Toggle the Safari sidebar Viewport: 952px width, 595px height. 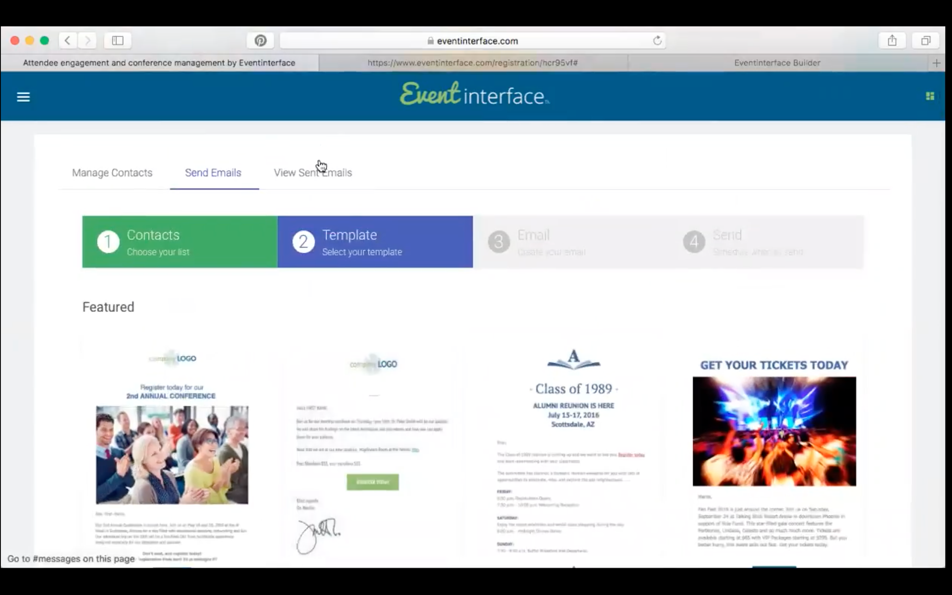tap(117, 40)
